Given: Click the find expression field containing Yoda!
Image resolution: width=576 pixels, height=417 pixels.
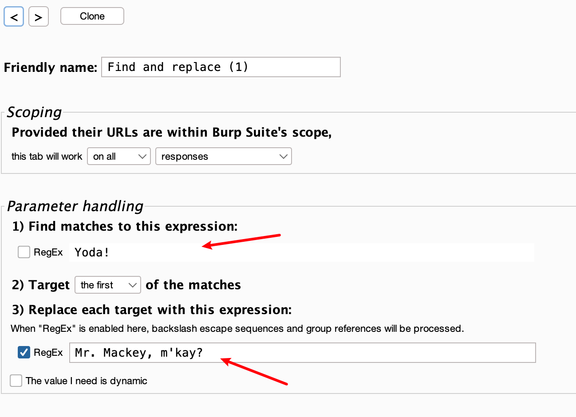Looking at the screenshot, I should pos(302,252).
